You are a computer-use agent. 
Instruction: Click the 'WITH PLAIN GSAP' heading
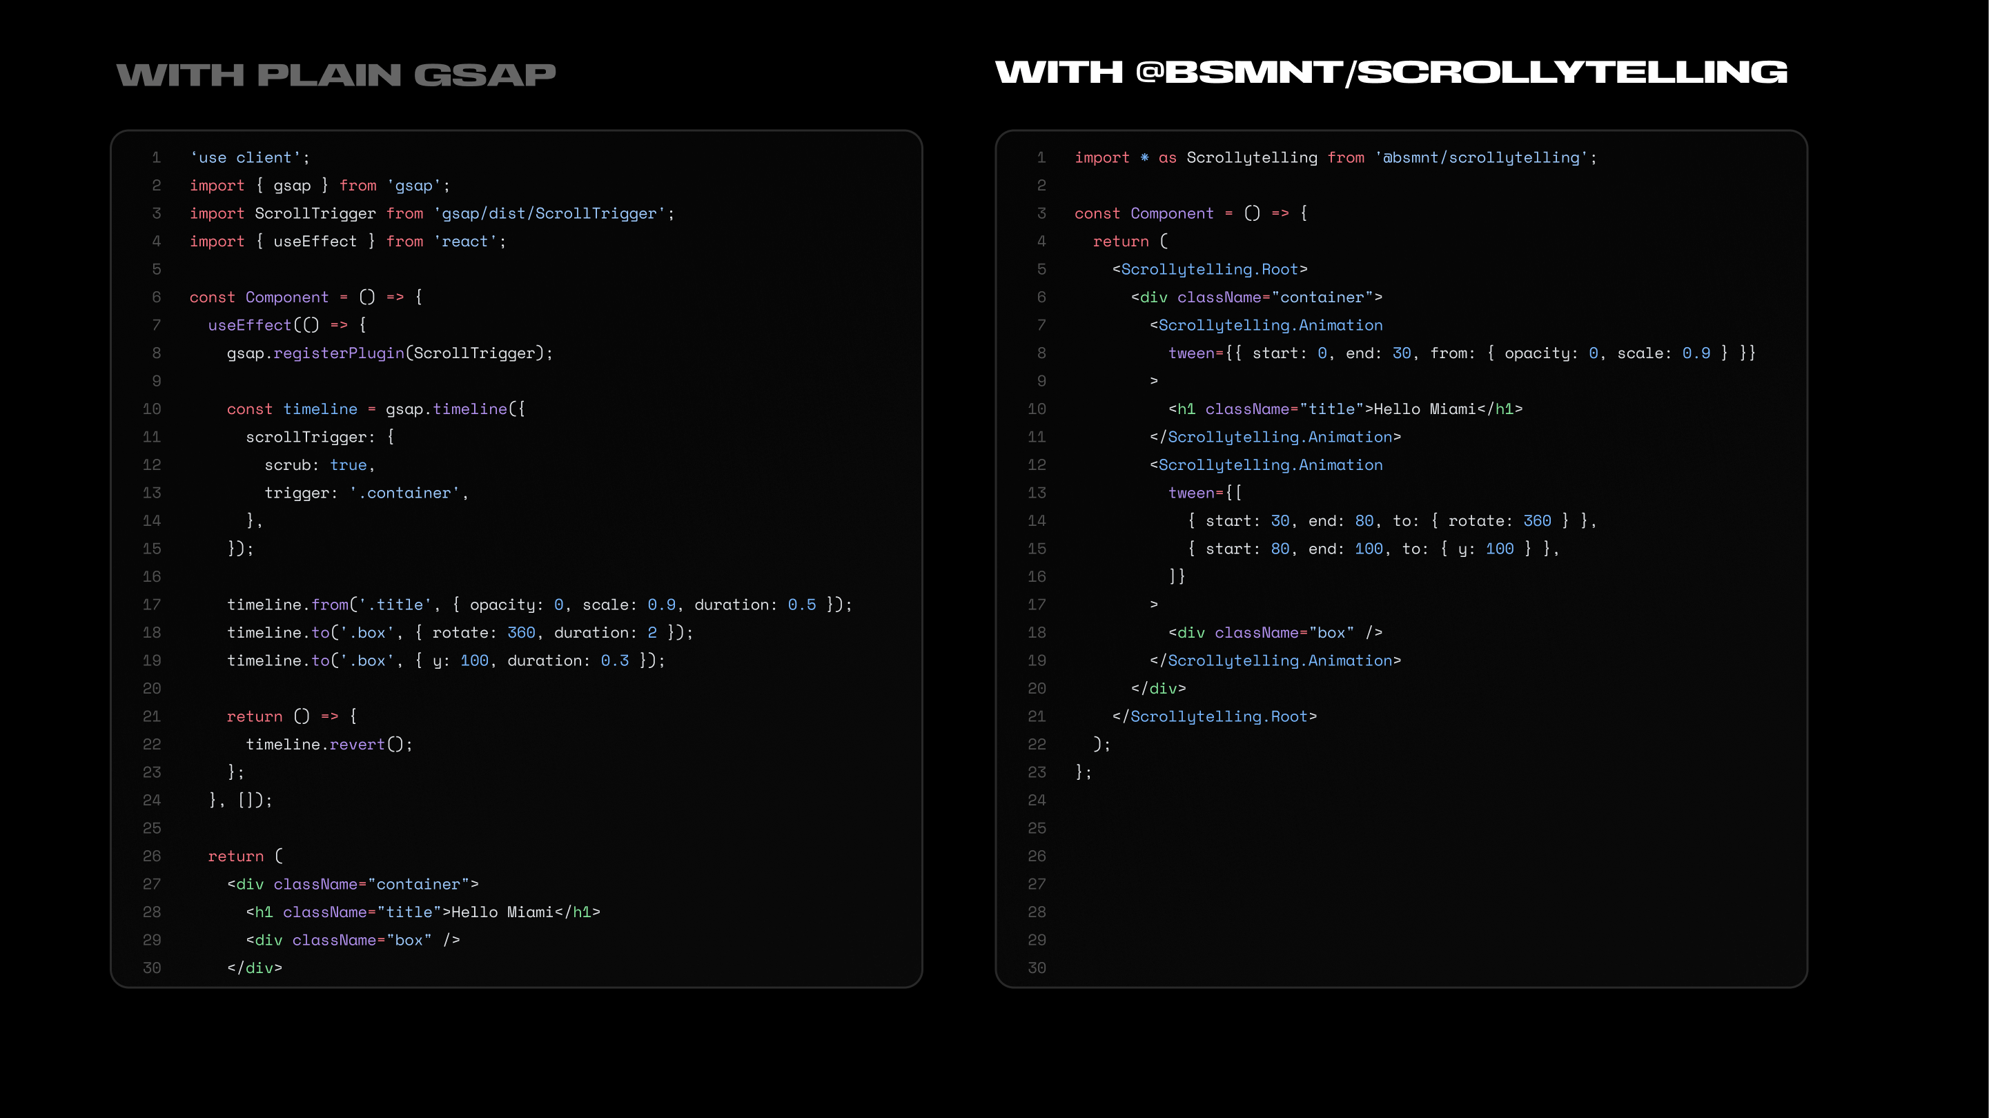click(336, 75)
